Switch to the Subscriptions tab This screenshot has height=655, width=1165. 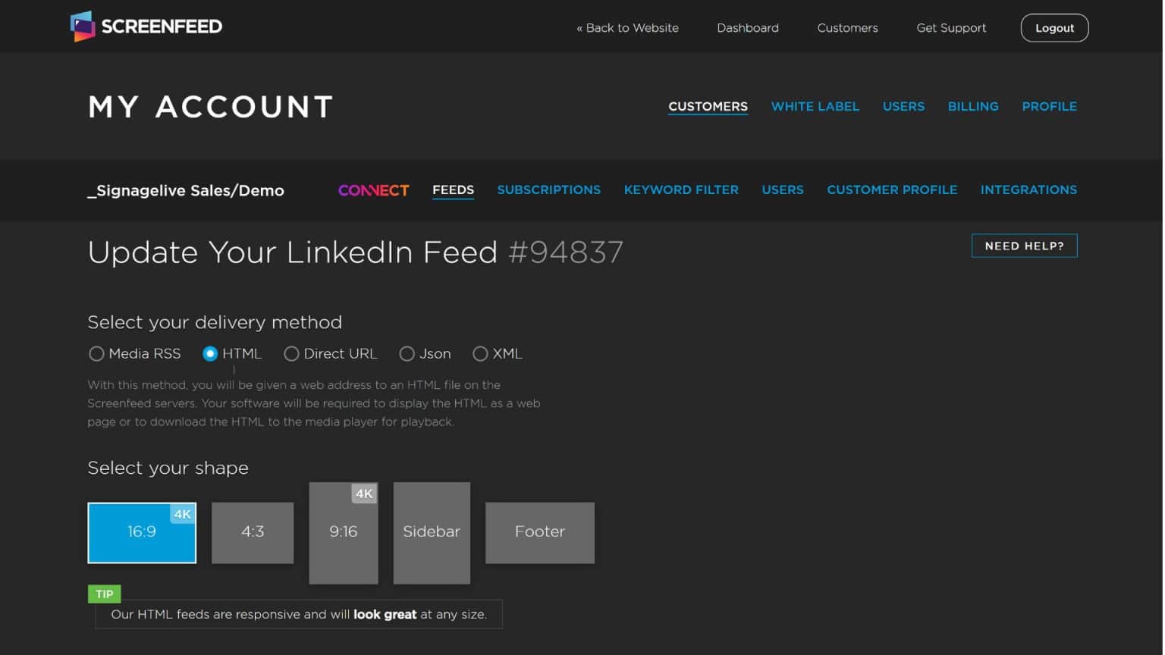click(548, 190)
